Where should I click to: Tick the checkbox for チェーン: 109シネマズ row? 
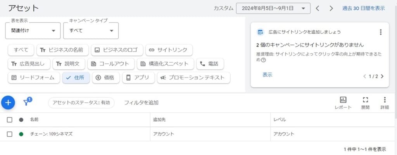coord(9,134)
